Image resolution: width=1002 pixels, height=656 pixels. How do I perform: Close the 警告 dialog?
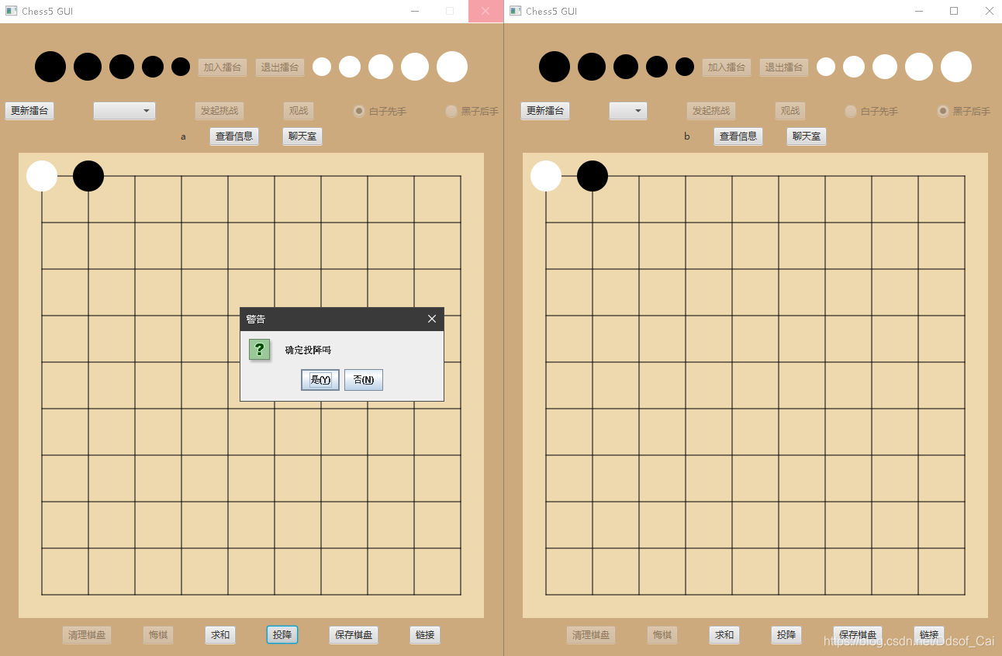coord(432,319)
